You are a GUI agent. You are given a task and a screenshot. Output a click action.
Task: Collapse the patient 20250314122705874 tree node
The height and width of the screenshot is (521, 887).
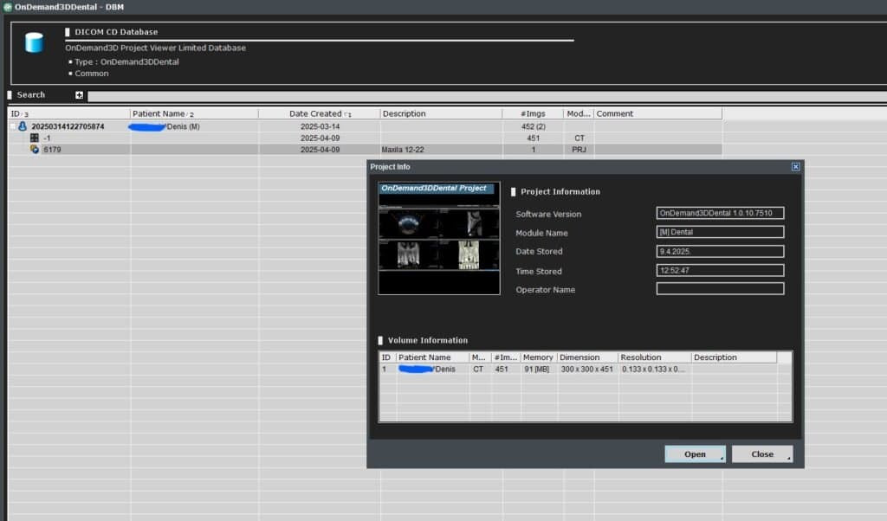12,126
